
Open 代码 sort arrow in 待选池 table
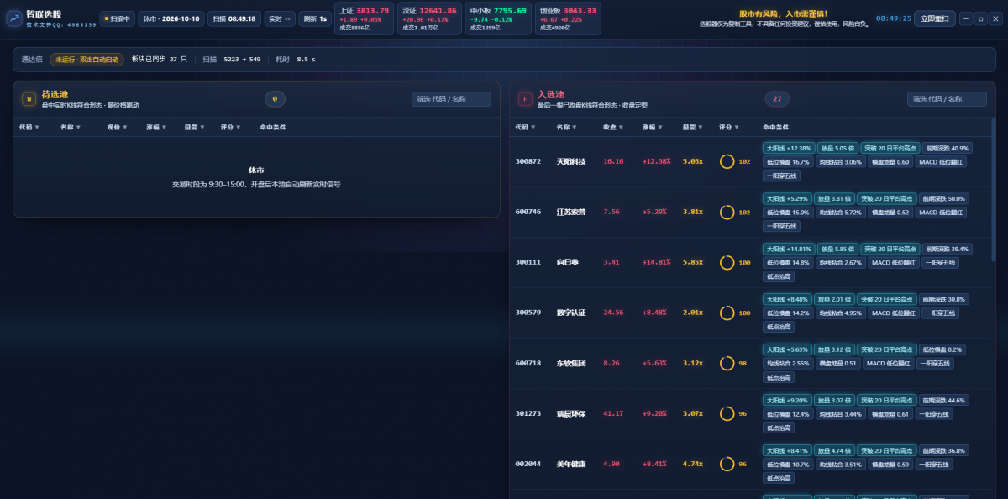[x=36, y=128]
